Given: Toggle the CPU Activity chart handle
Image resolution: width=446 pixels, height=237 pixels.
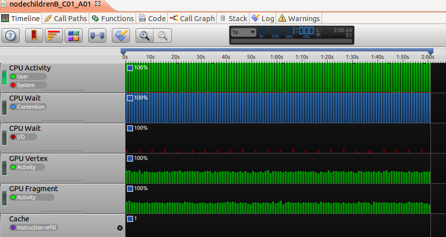Looking at the screenshot, I should 5,78.
